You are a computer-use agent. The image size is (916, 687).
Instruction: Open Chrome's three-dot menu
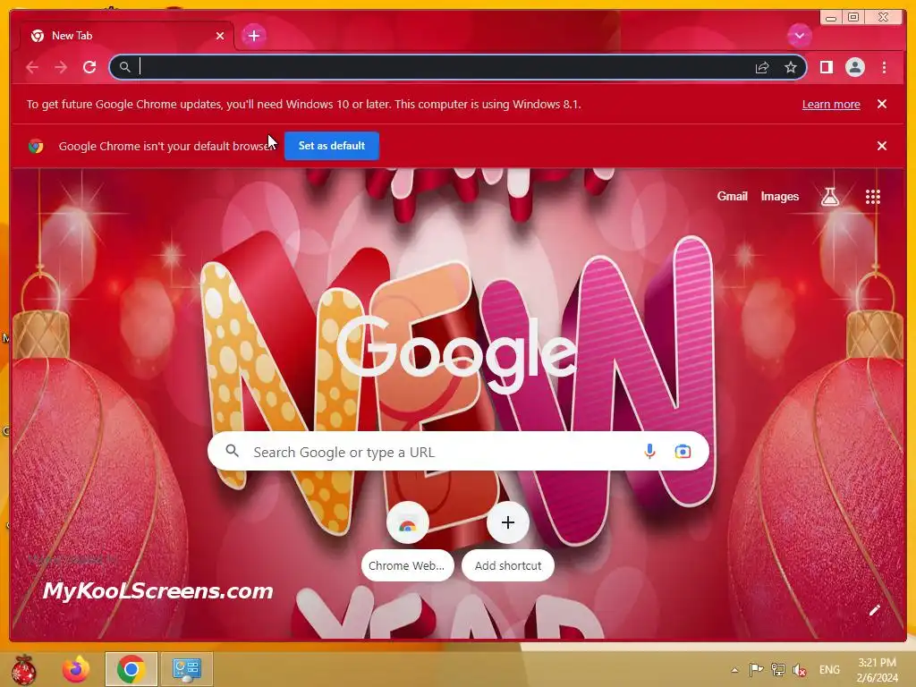[884, 68]
